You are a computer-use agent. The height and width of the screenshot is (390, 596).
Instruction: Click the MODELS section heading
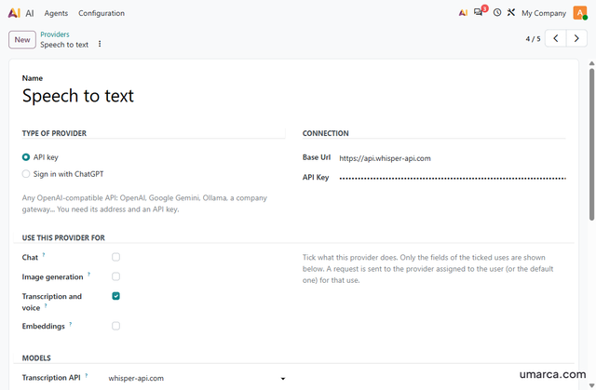(x=36, y=358)
